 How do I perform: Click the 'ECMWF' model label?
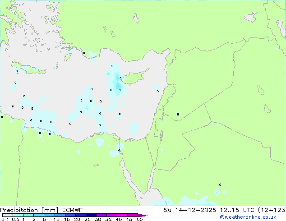click(x=73, y=210)
